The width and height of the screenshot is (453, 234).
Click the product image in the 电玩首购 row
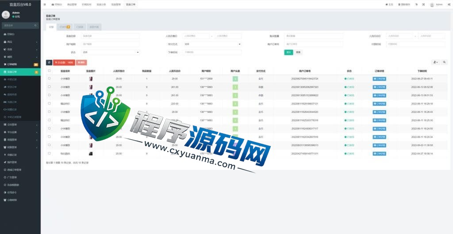(x=91, y=153)
